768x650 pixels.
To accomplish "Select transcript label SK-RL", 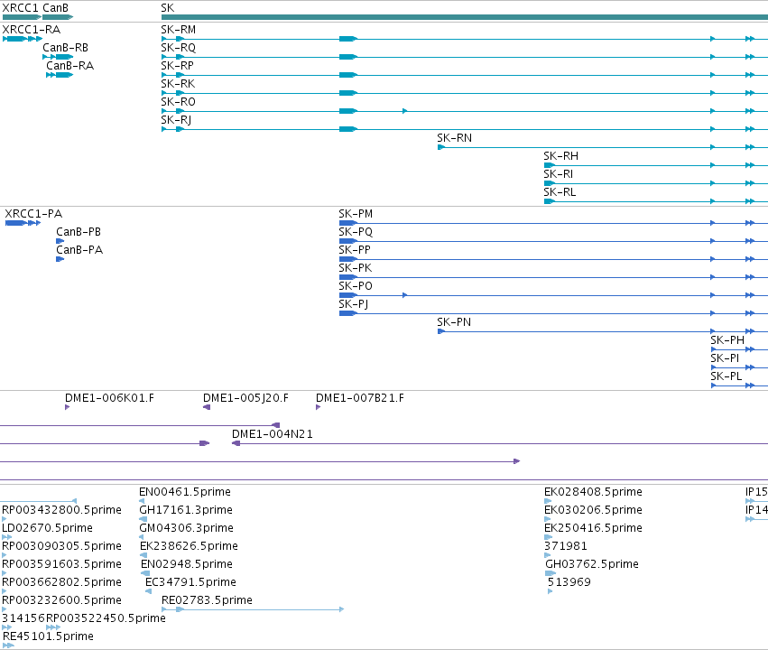I will [560, 192].
